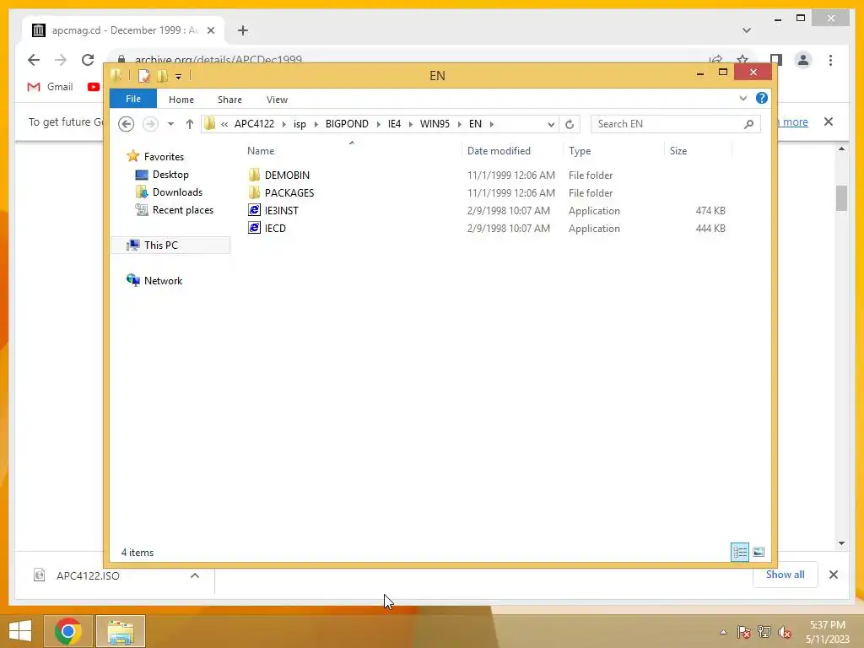Image resolution: width=864 pixels, height=648 pixels.
Task: Open APC4122.ISO download options arrow
Action: point(195,575)
